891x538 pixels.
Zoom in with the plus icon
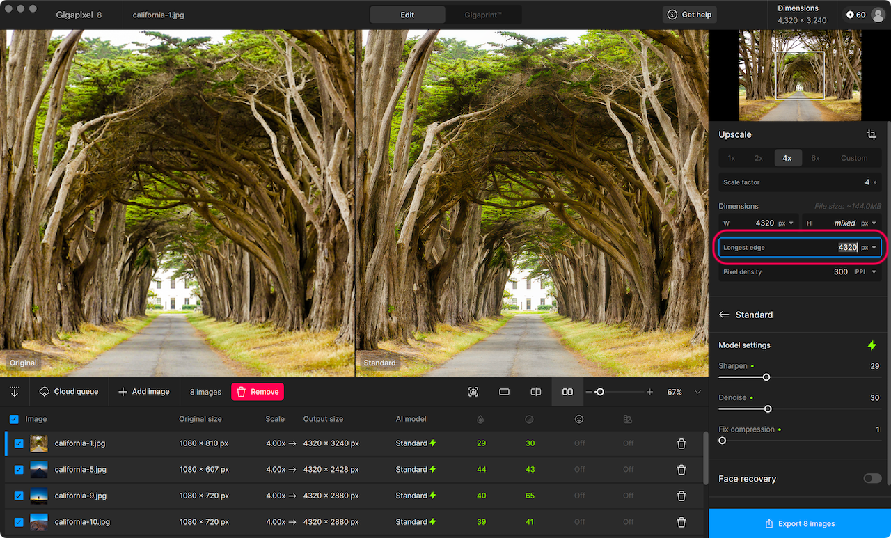[649, 392]
